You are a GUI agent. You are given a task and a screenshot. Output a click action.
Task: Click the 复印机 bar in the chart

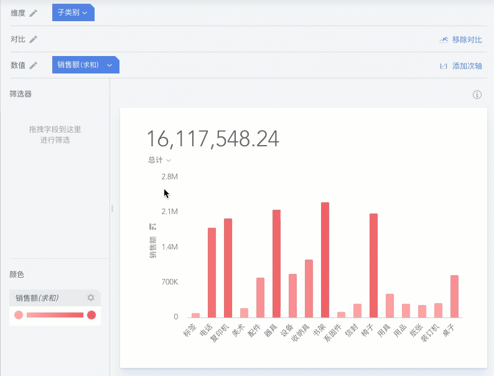coord(228,268)
